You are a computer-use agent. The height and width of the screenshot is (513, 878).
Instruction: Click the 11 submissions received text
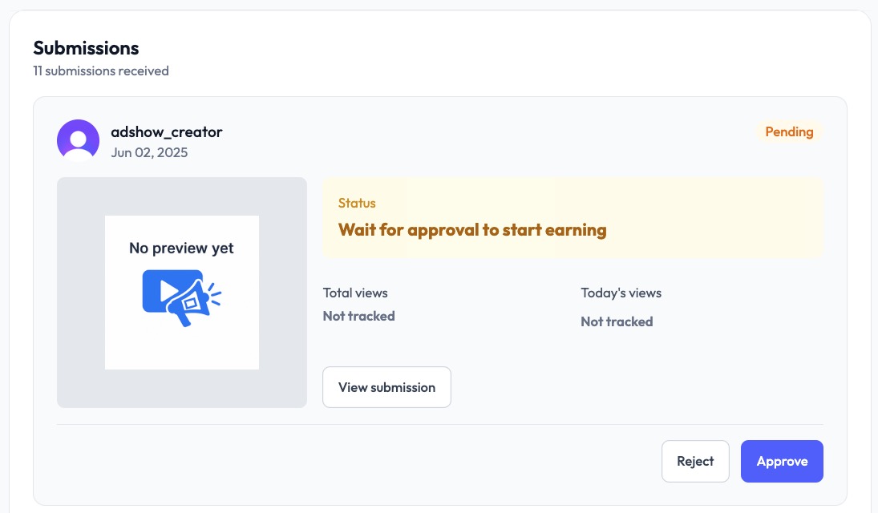click(x=101, y=71)
